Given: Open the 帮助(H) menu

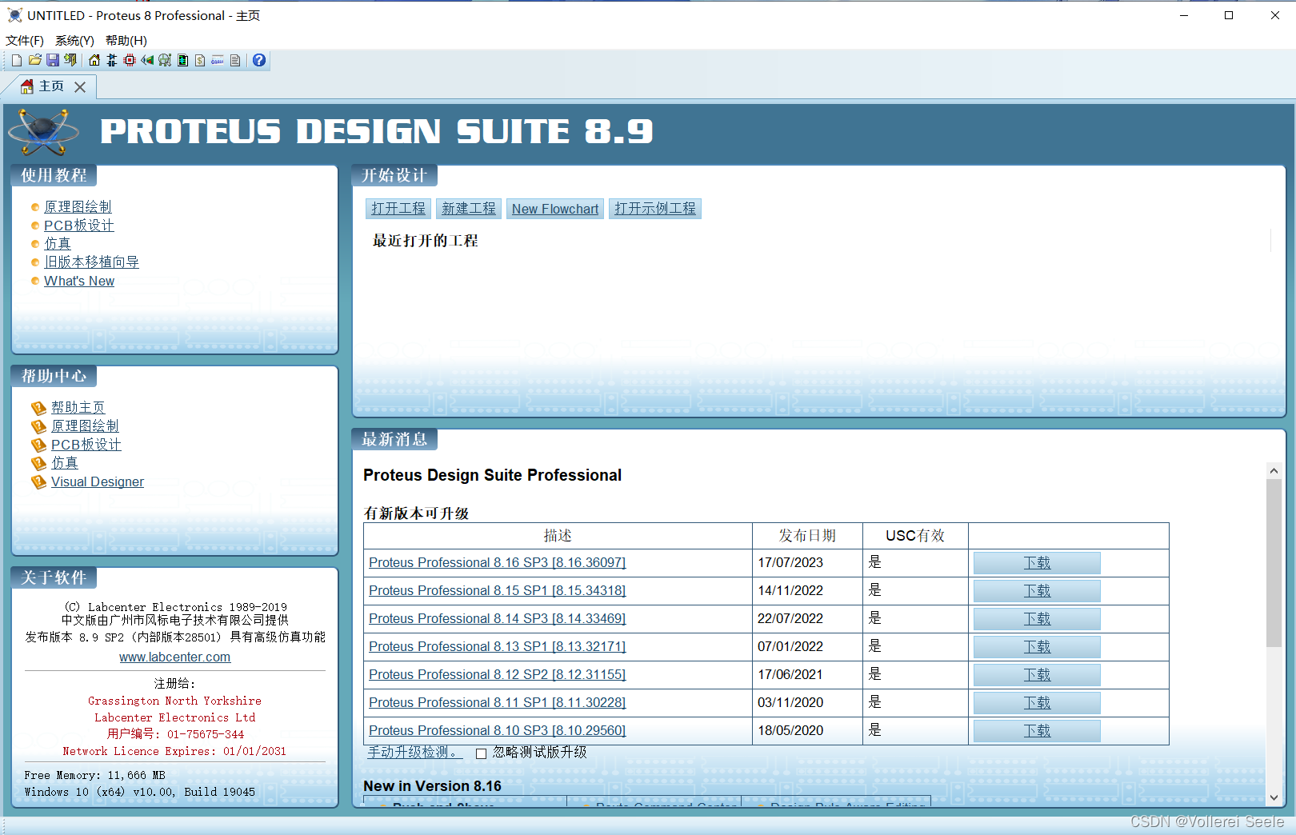Looking at the screenshot, I should coord(126,40).
